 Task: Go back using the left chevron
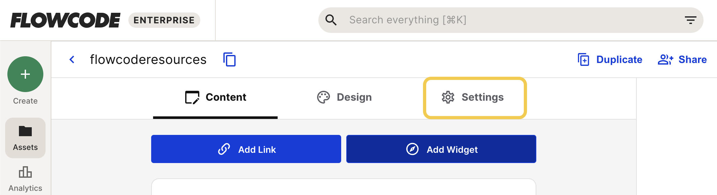(72, 59)
